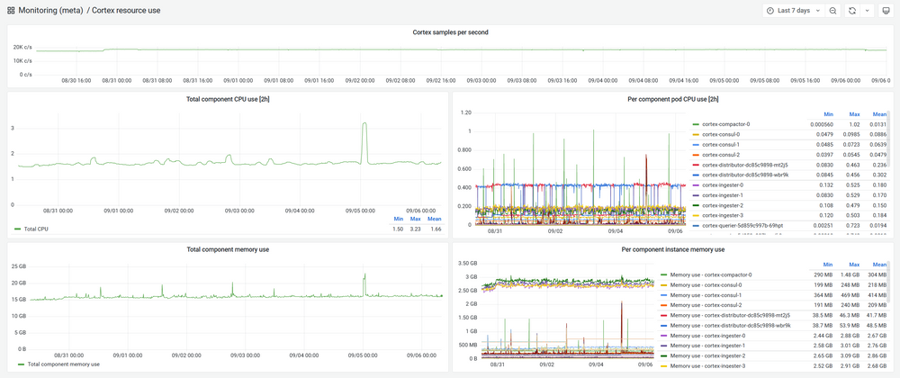Click the Total CPU legend color swatch
The image size is (900, 378).
17,229
